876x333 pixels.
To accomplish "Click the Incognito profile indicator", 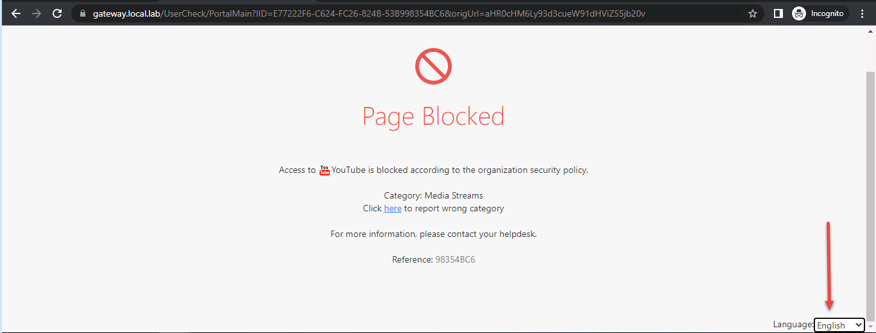I will (819, 13).
